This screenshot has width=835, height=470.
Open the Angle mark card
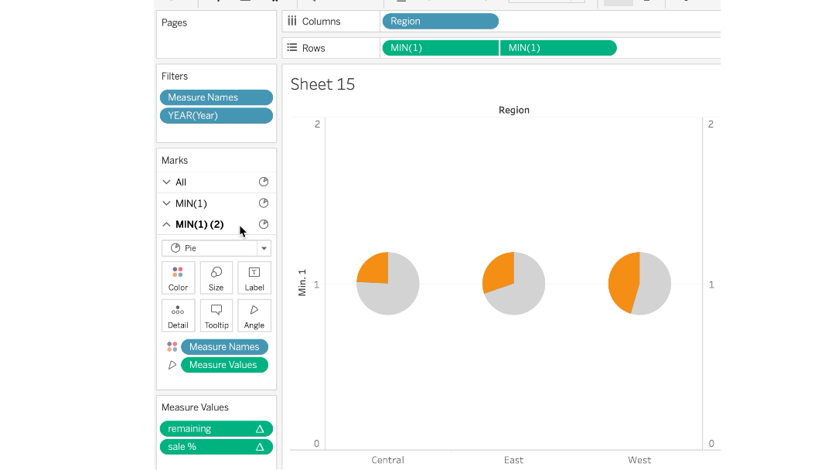[x=254, y=315]
